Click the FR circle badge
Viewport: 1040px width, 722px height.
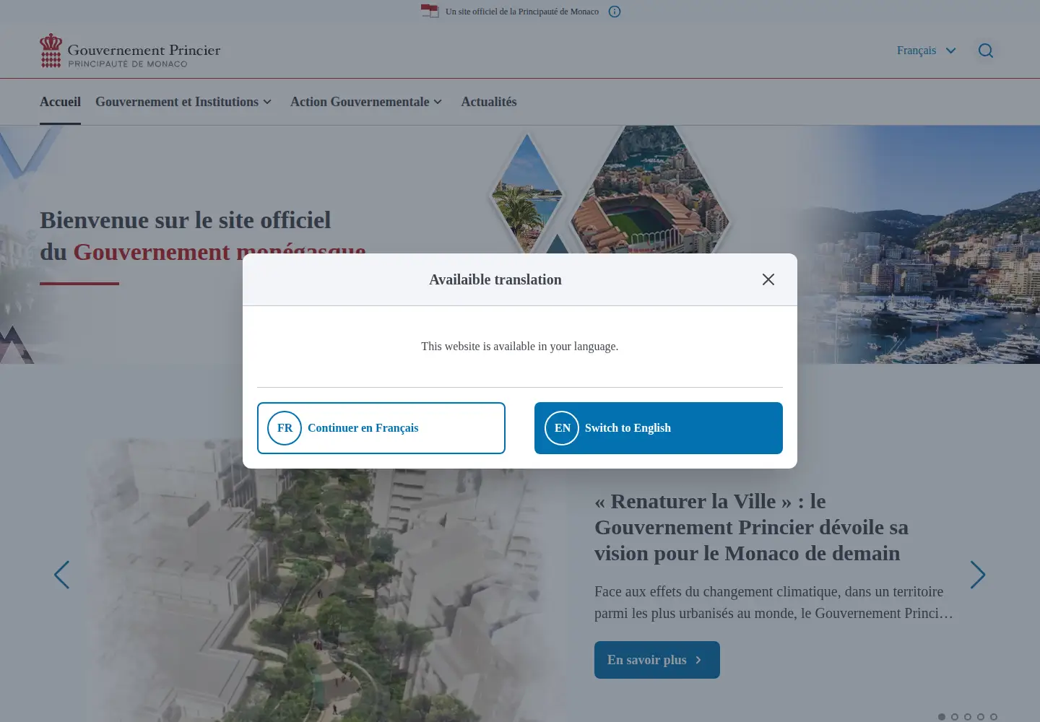[285, 428]
